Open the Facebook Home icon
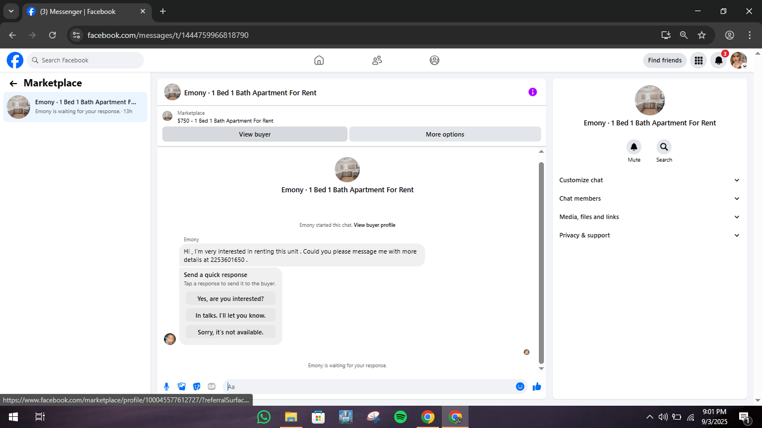 click(x=319, y=60)
